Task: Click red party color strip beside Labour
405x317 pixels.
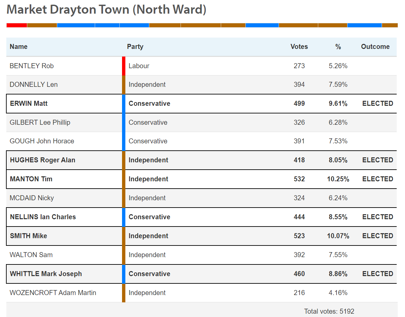Action: coord(124,66)
